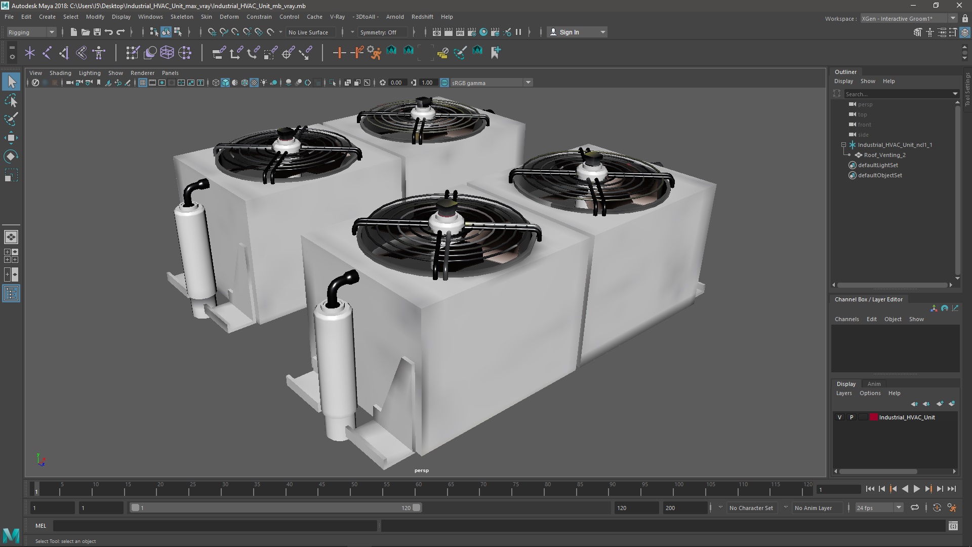Go to end of playback range
The image size is (972, 547).
(952, 489)
